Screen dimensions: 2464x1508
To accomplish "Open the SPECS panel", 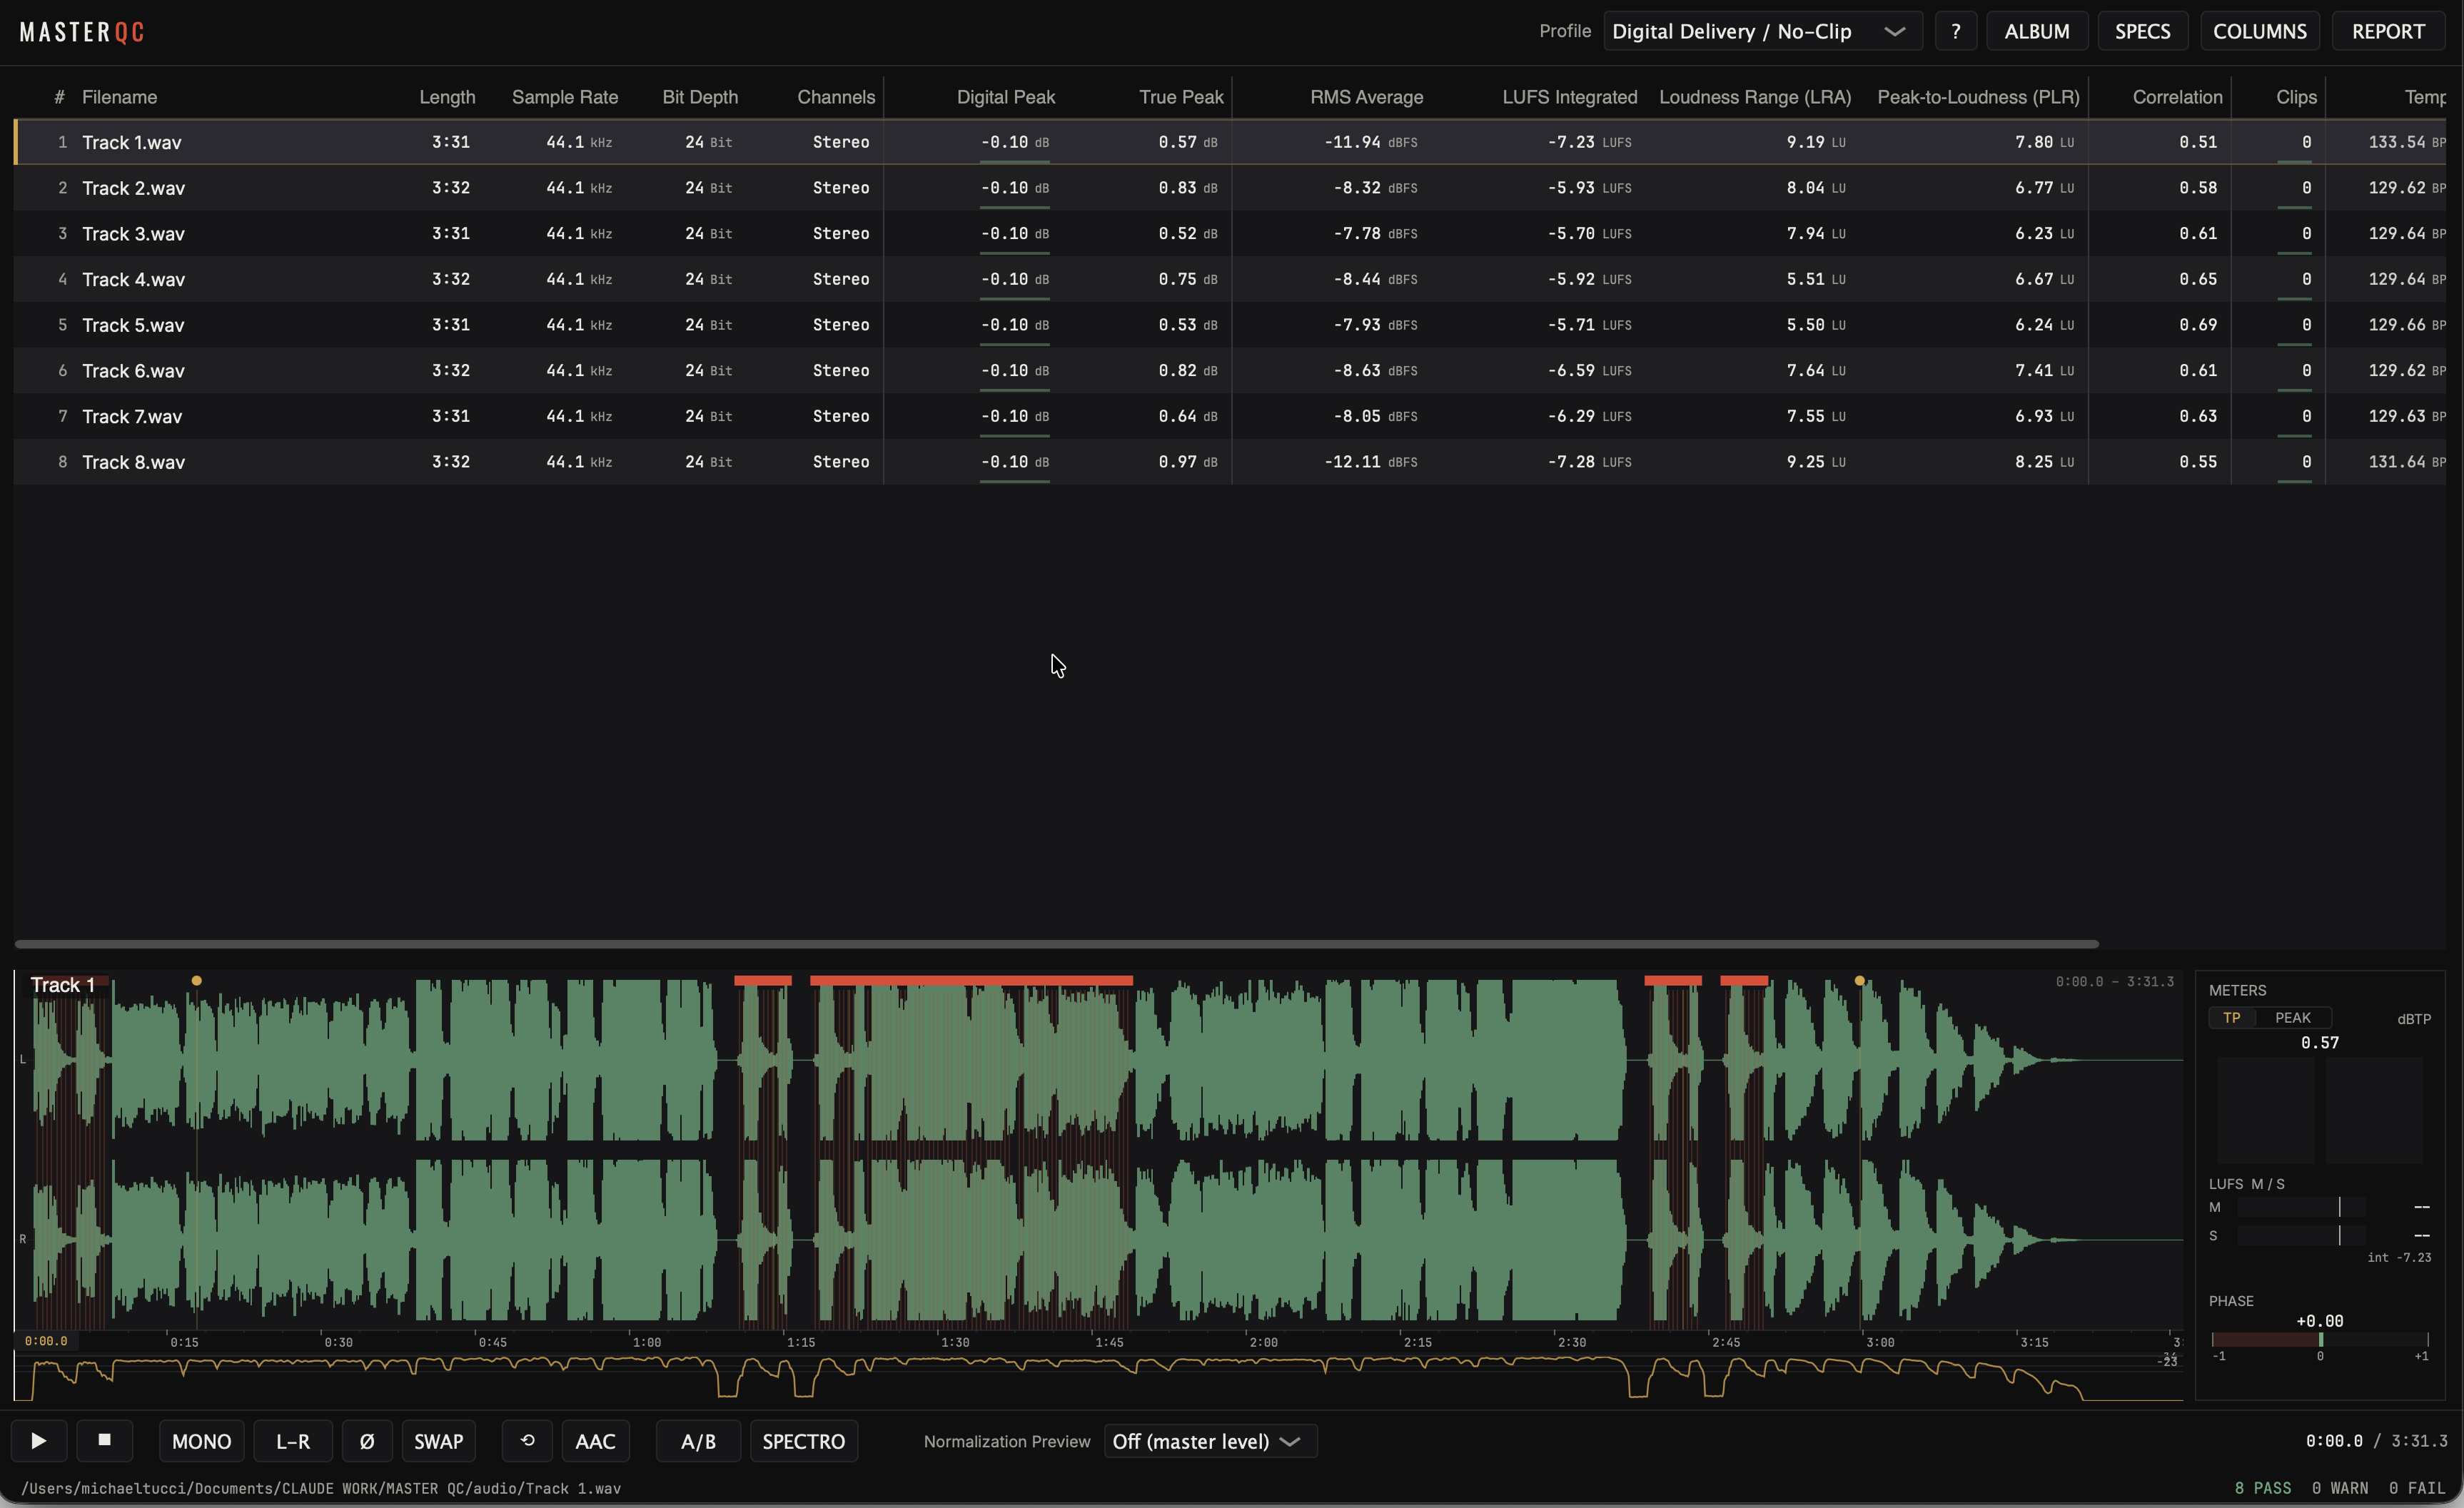I will [2142, 31].
